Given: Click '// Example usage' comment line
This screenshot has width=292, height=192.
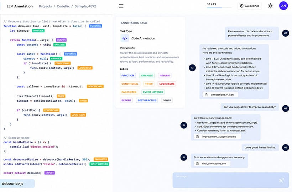Looking at the screenshot, I should 16,138.
